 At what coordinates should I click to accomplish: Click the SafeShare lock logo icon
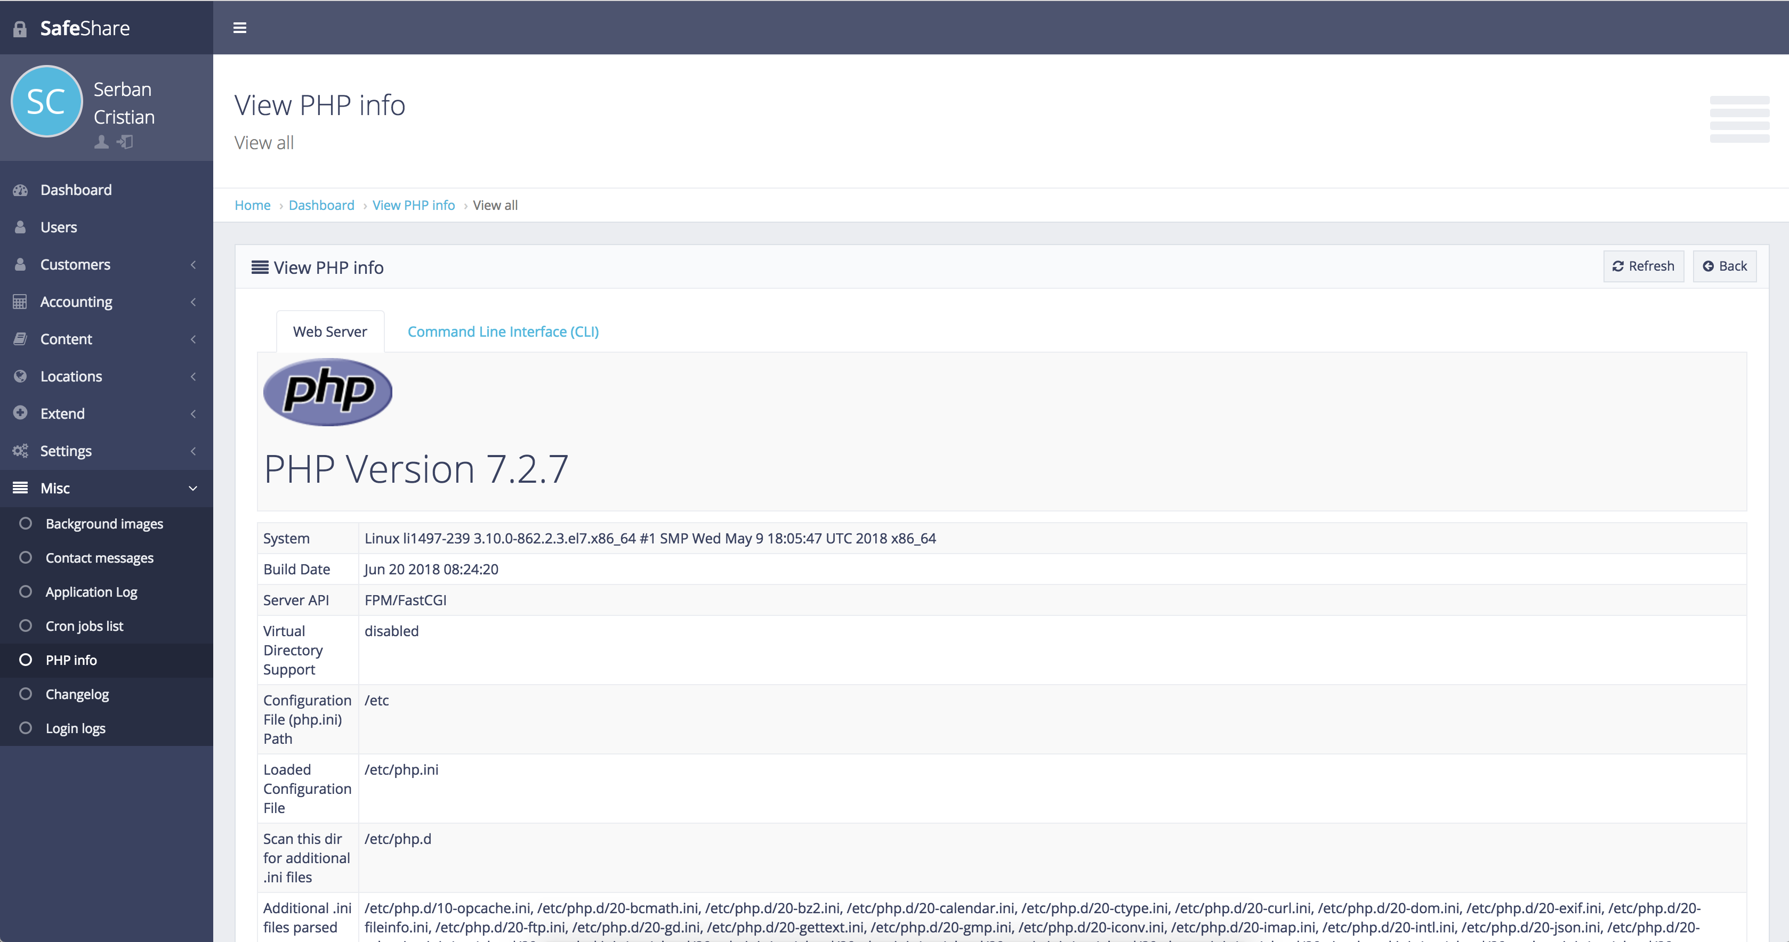point(20,28)
